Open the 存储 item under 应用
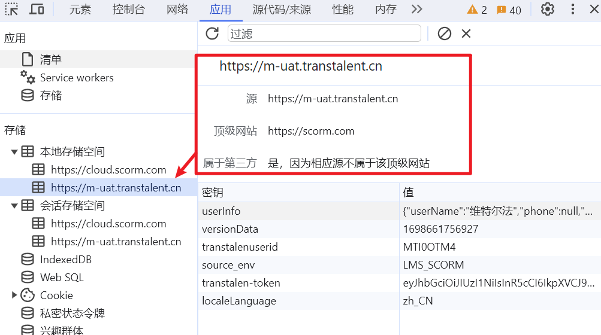The image size is (601, 335). click(98, 95)
